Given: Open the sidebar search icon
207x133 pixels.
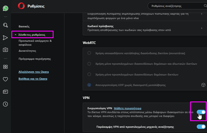Looking at the screenshot, I should click(x=6, y=25).
